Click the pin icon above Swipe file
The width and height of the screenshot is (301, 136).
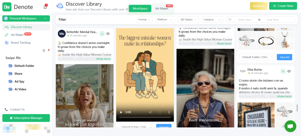pos(49,50)
